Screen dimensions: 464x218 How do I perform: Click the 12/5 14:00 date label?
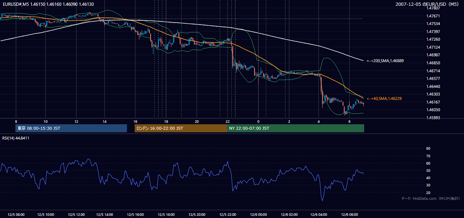click(x=105, y=215)
